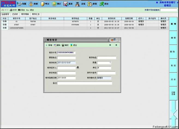Click the due date cell 2011-04-09 in table
The height and width of the screenshot is (129, 179).
(129, 28)
